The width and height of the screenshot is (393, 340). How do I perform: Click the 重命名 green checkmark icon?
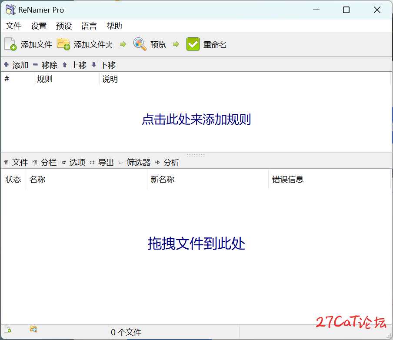(x=193, y=44)
